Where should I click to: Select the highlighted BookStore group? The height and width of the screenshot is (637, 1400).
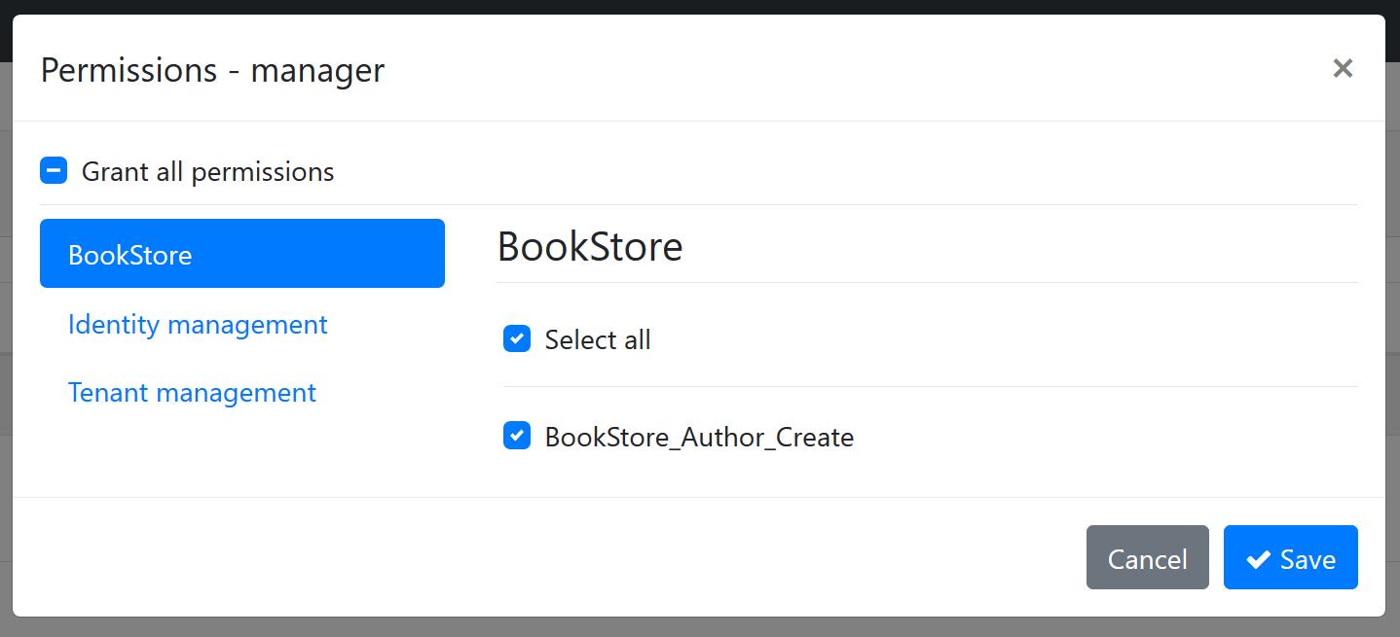241,253
